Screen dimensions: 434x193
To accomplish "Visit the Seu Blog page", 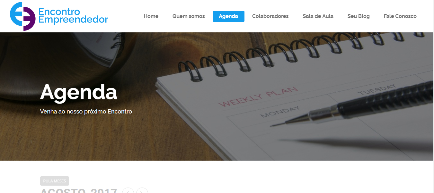I will coord(359,16).
